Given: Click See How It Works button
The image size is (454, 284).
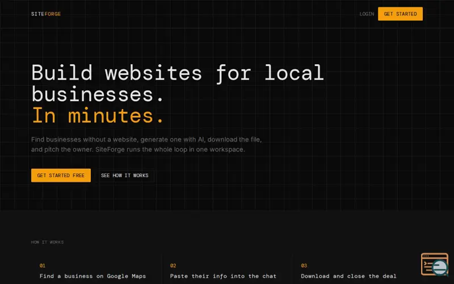Looking at the screenshot, I should 124,176.
